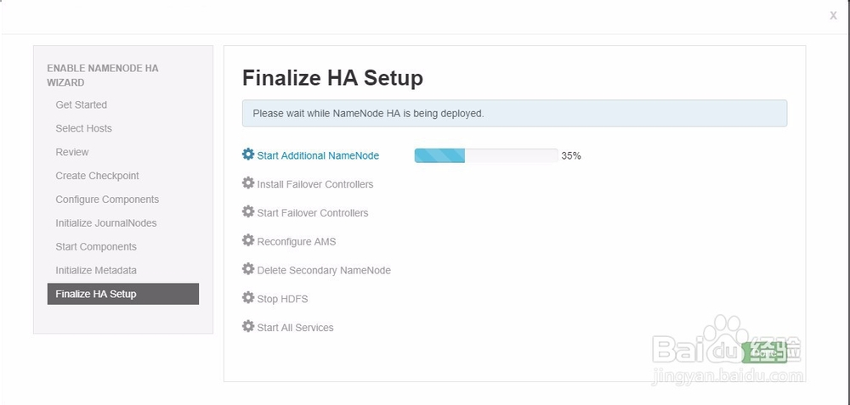The width and height of the screenshot is (850, 405).
Task: Select the Select Hosts wizard step
Action: point(84,129)
